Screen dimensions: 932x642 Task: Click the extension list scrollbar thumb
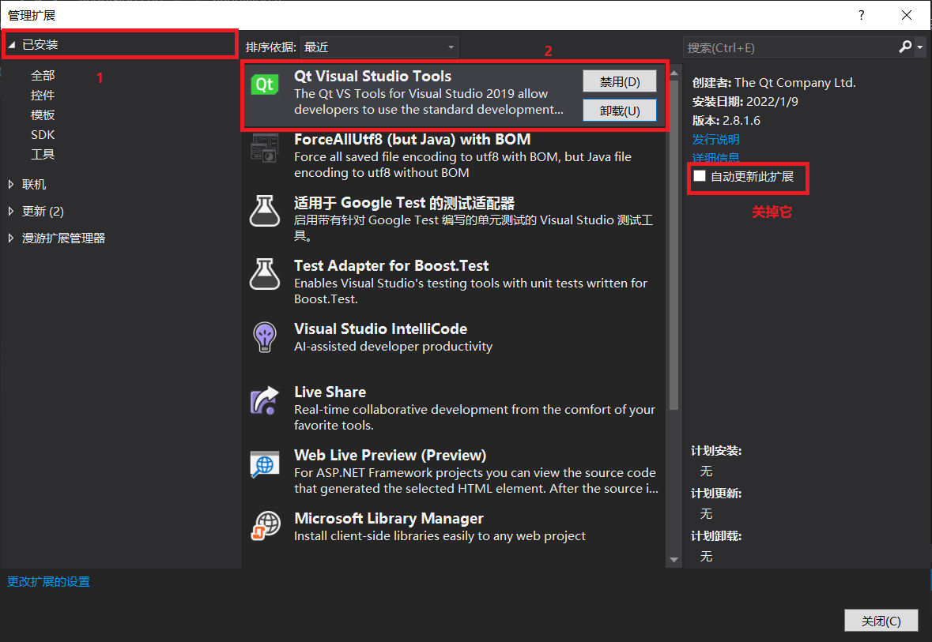[x=674, y=245]
